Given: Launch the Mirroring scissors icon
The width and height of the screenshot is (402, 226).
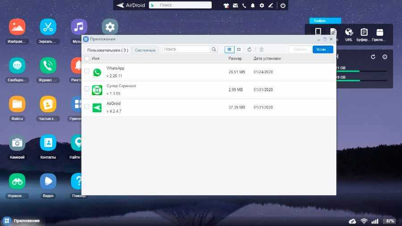Looking at the screenshot, I should pyautogui.click(x=48, y=27).
